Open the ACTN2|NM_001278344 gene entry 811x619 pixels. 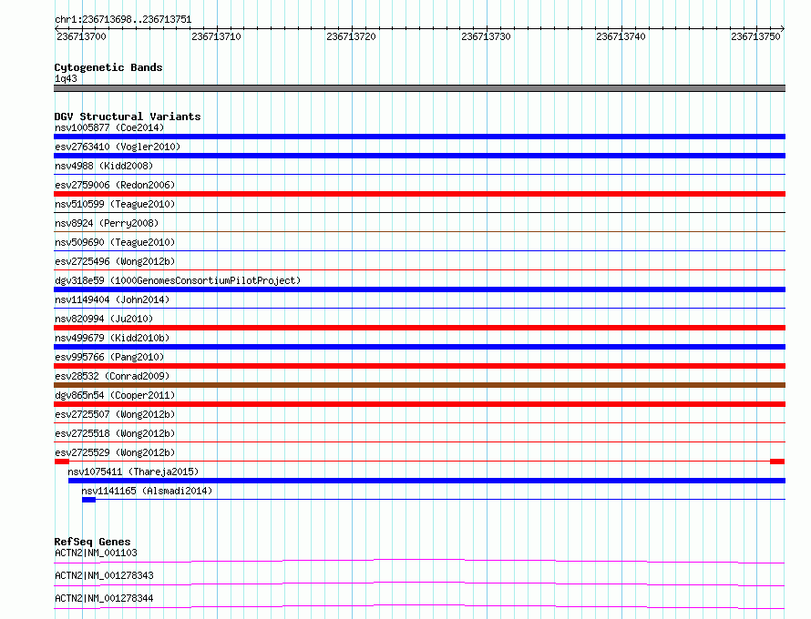(104, 598)
